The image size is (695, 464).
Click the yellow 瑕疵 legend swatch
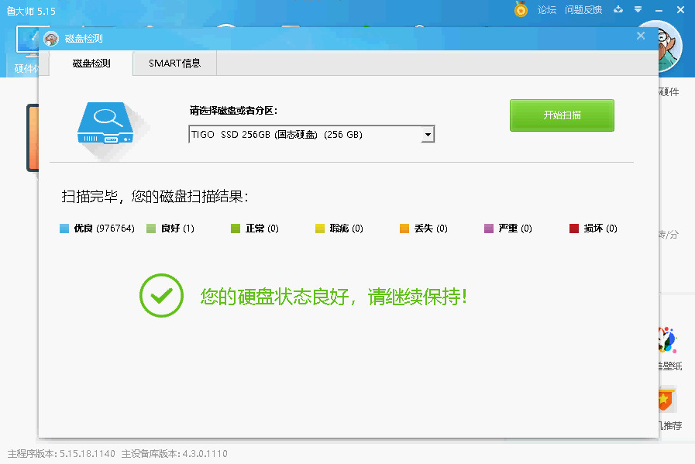tap(318, 228)
